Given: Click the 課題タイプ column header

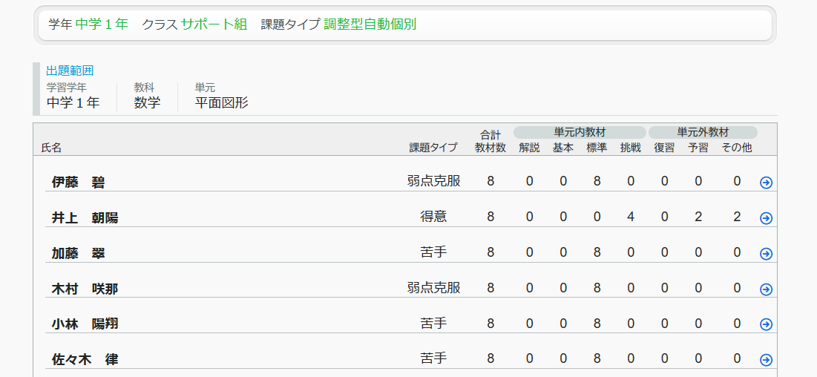Looking at the screenshot, I should 433,148.
